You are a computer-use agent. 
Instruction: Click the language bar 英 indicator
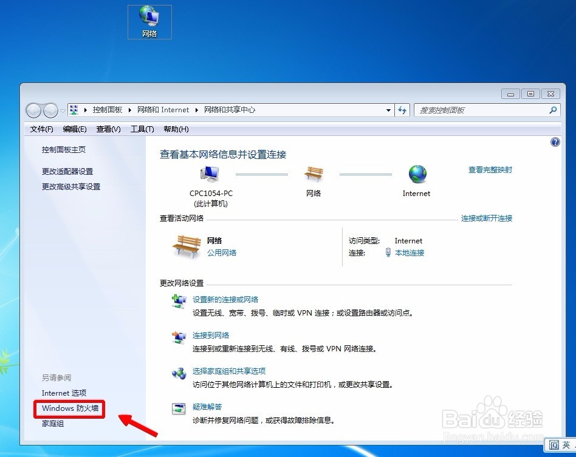(x=566, y=445)
